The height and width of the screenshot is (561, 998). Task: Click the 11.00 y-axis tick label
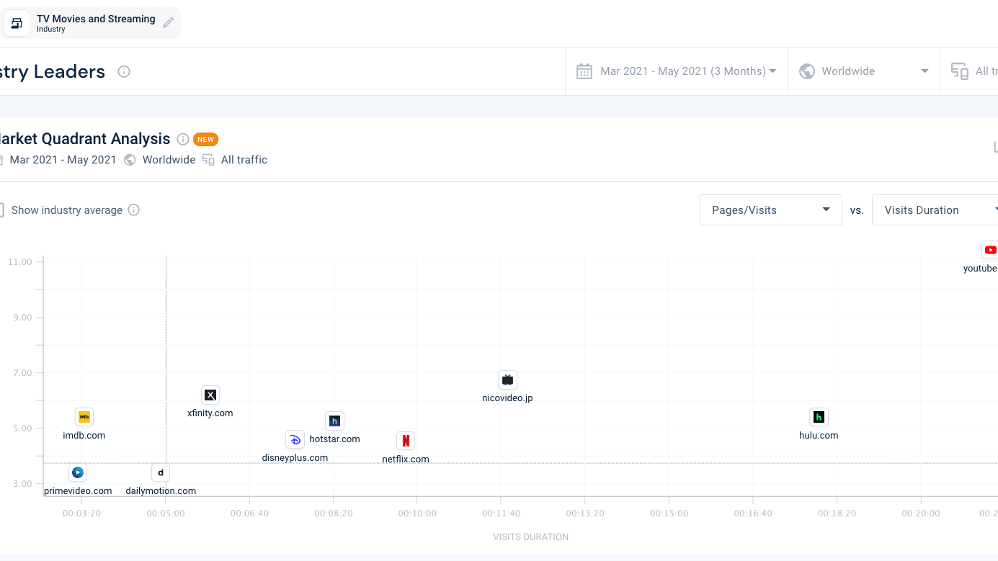point(20,262)
